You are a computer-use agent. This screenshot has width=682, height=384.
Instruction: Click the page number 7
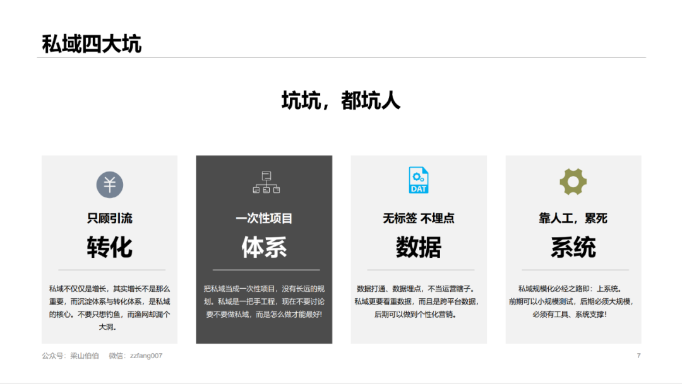[x=638, y=356]
